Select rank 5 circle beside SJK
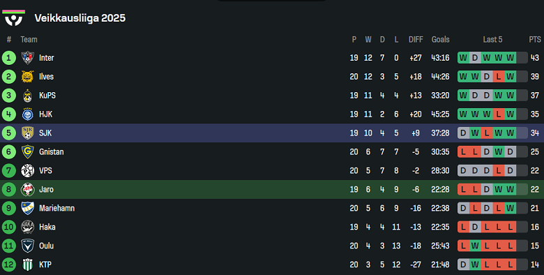Image resolution: width=544 pixels, height=275 pixels. pos(8,133)
